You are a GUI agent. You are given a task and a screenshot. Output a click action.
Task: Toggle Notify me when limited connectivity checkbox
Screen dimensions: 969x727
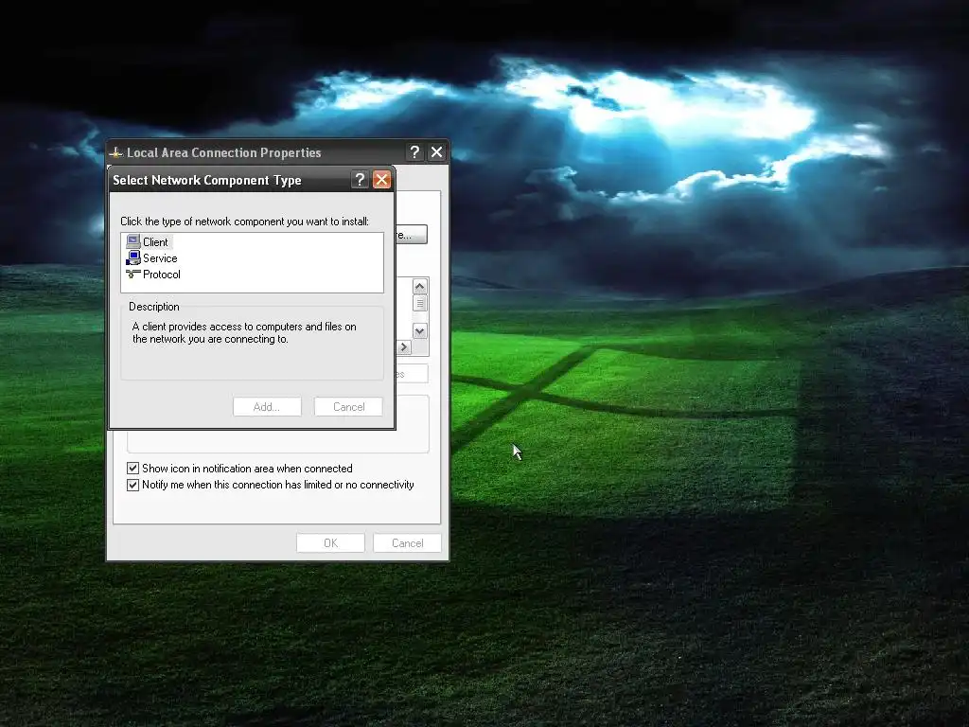click(132, 485)
